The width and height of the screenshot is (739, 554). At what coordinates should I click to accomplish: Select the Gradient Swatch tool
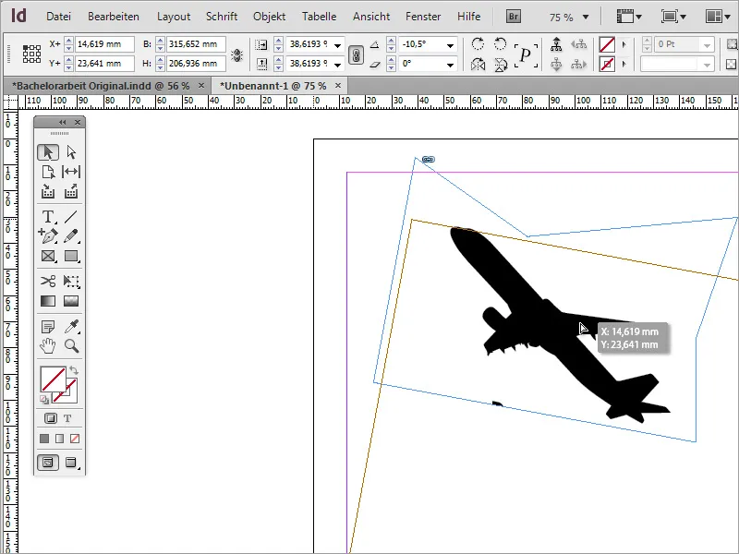click(x=48, y=301)
